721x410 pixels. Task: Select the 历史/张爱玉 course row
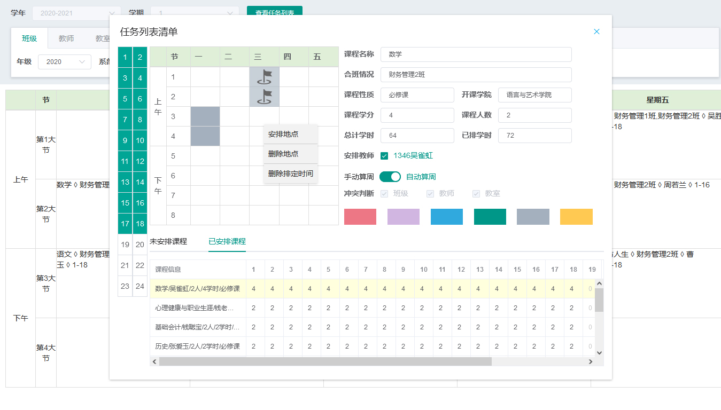tap(372, 346)
